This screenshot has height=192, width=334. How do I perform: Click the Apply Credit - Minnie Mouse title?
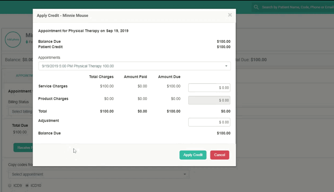[63, 16]
